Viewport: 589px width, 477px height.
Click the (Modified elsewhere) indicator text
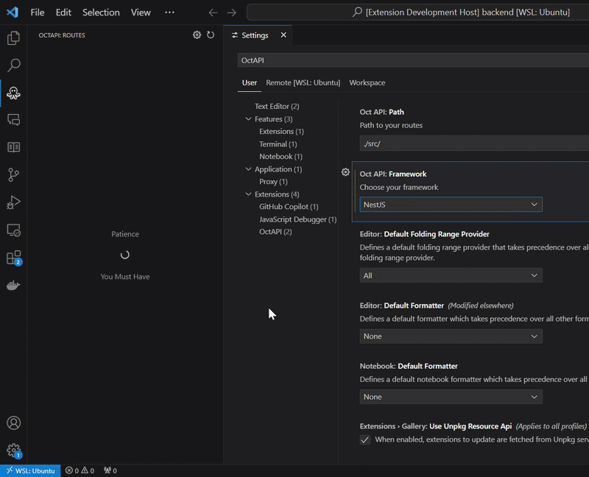click(481, 305)
